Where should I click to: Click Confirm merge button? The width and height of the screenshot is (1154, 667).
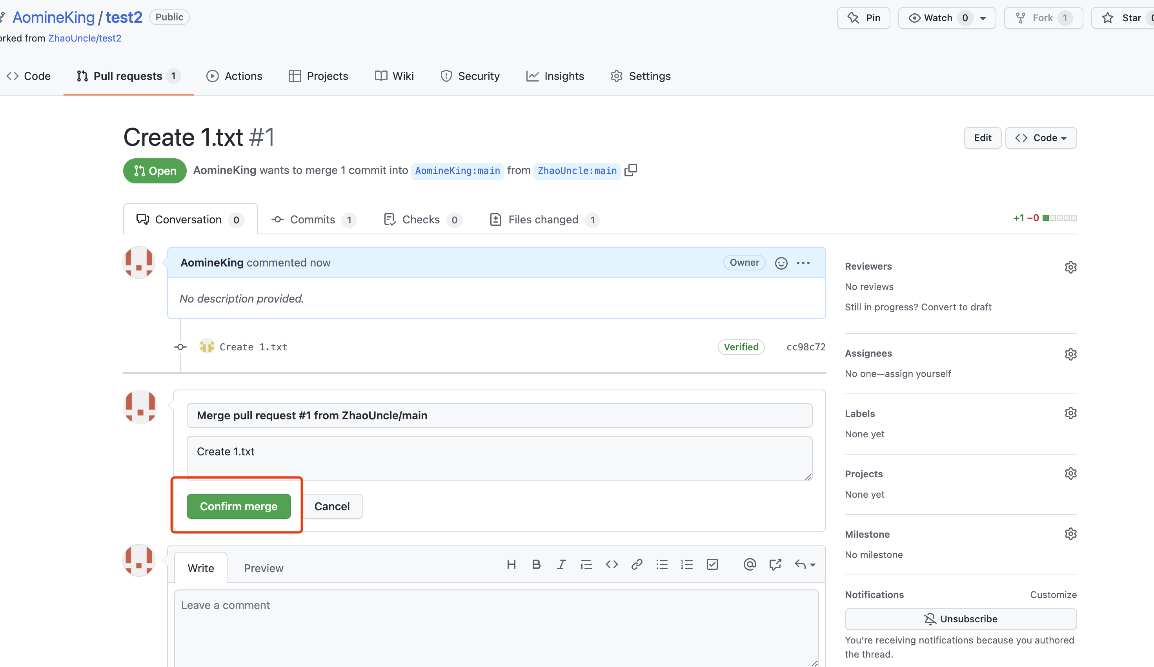tap(238, 506)
